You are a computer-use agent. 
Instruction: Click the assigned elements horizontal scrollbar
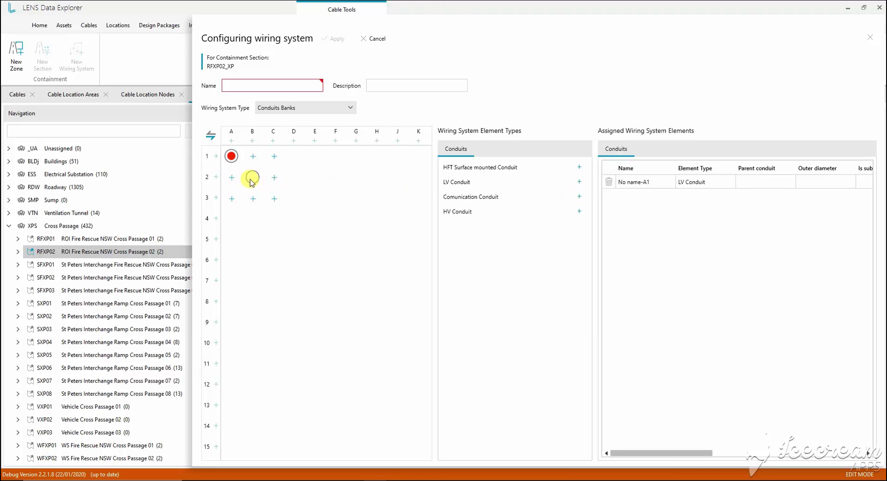[x=661, y=453]
